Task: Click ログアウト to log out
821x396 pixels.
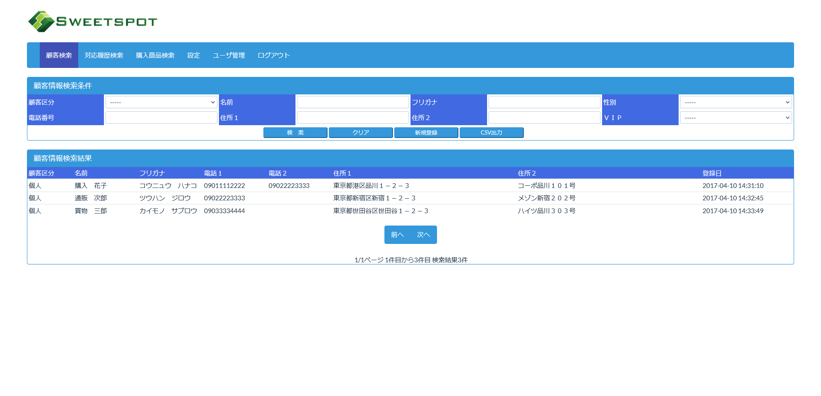Action: (x=273, y=55)
